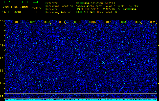Click the 26.11.18 00:10 date stamp

point(12,12)
